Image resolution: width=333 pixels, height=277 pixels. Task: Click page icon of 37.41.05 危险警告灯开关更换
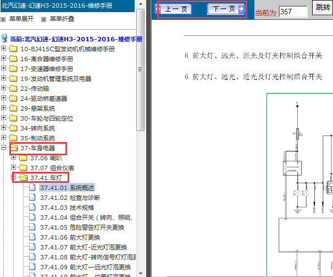[32, 227]
